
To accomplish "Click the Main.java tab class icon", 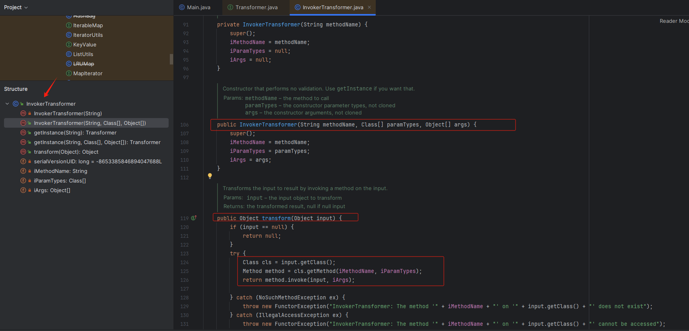I will tap(182, 7).
